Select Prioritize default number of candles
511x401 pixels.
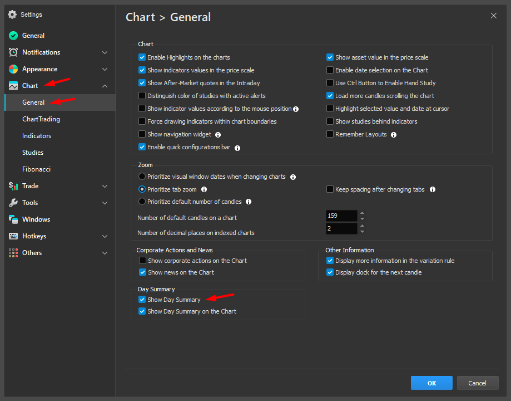[142, 202]
